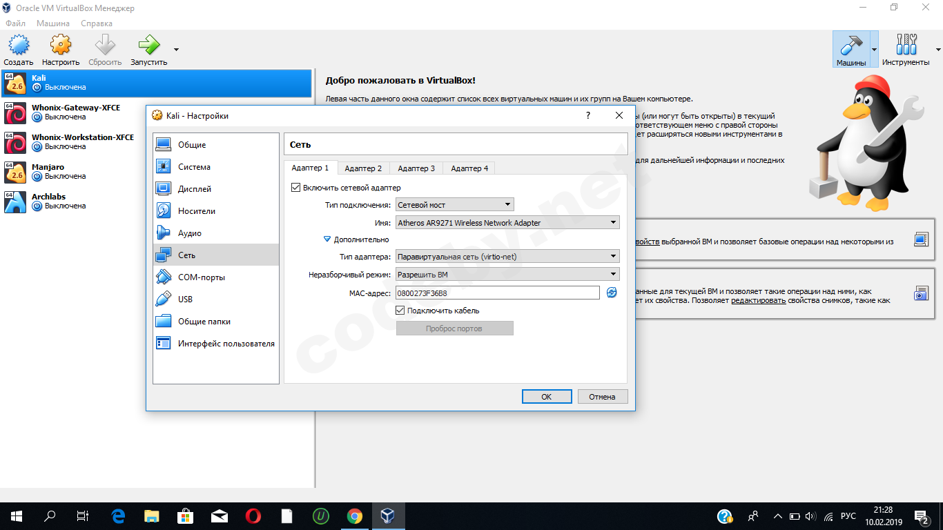This screenshot has width=943, height=530.
Task: Open the volume control in the system tray
Action: click(x=810, y=516)
